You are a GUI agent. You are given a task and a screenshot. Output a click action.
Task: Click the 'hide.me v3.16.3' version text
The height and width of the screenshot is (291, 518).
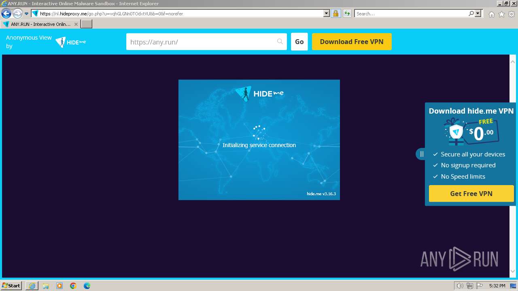pyautogui.click(x=321, y=194)
